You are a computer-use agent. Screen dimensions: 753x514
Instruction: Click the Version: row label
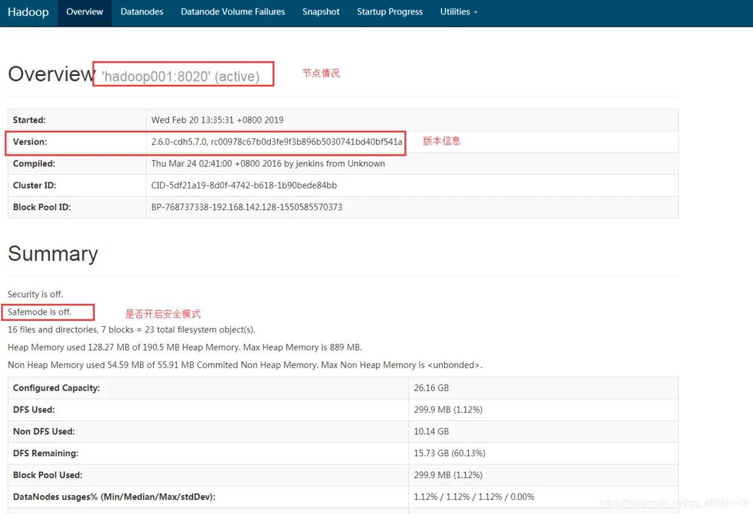[30, 142]
